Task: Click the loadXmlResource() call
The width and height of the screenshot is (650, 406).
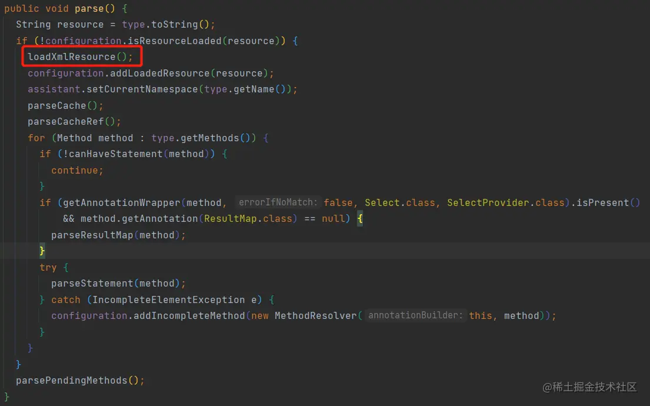Action: click(77, 57)
